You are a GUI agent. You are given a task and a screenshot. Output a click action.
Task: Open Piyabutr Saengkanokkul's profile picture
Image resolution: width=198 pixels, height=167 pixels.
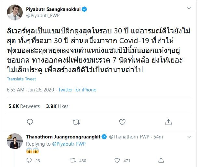[x=15, y=12]
